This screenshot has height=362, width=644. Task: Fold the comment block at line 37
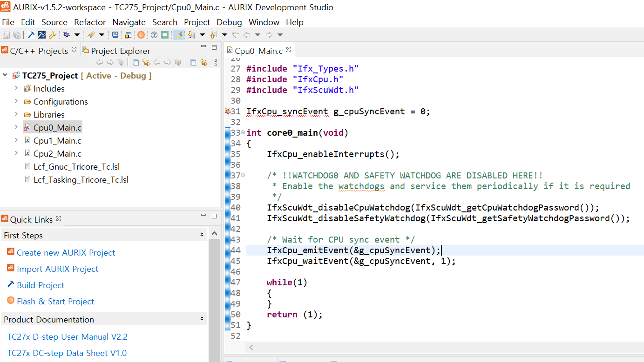pyautogui.click(x=243, y=176)
